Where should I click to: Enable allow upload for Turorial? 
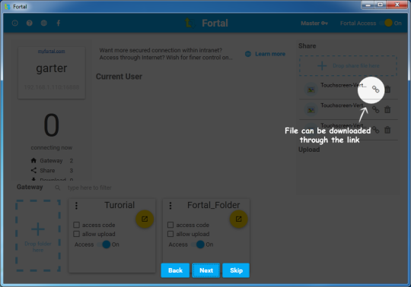coord(77,234)
